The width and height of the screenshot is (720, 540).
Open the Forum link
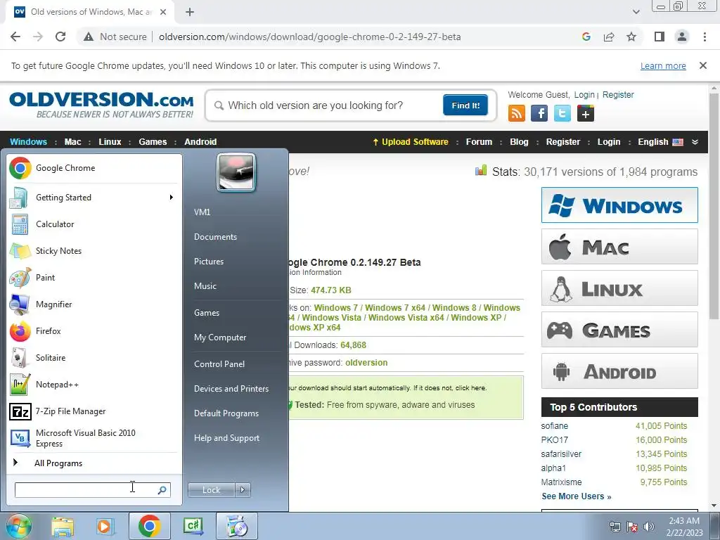coord(479,142)
